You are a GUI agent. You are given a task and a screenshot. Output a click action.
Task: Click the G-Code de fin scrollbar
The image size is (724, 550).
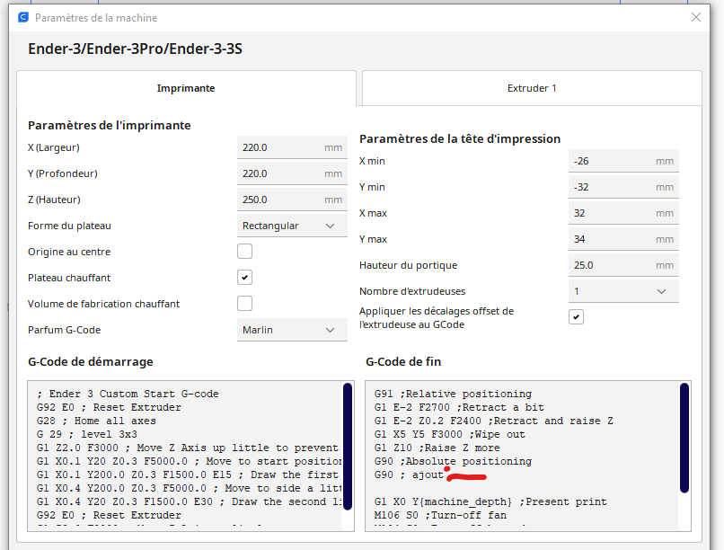click(x=684, y=438)
